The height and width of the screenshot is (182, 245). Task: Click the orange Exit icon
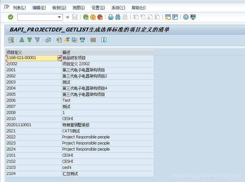[93, 17]
